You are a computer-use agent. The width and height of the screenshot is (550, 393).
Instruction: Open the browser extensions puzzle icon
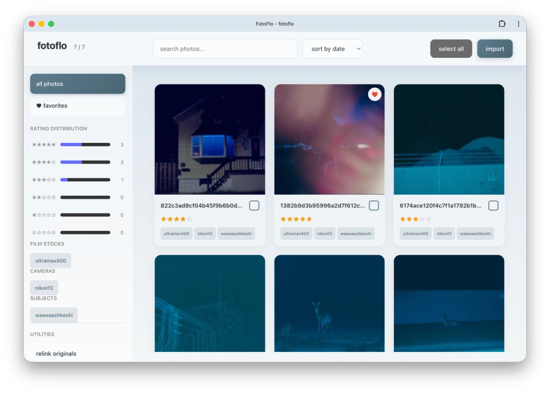tap(501, 24)
